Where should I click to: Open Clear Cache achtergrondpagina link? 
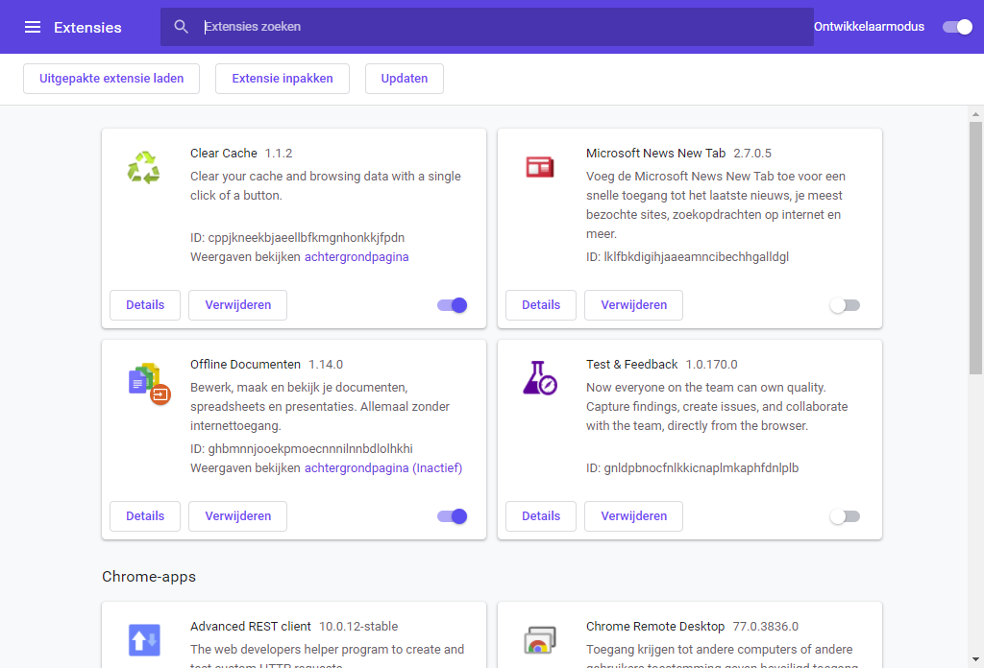point(357,257)
